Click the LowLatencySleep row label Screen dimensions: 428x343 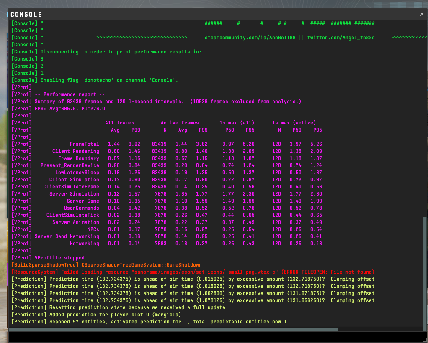[77, 172]
